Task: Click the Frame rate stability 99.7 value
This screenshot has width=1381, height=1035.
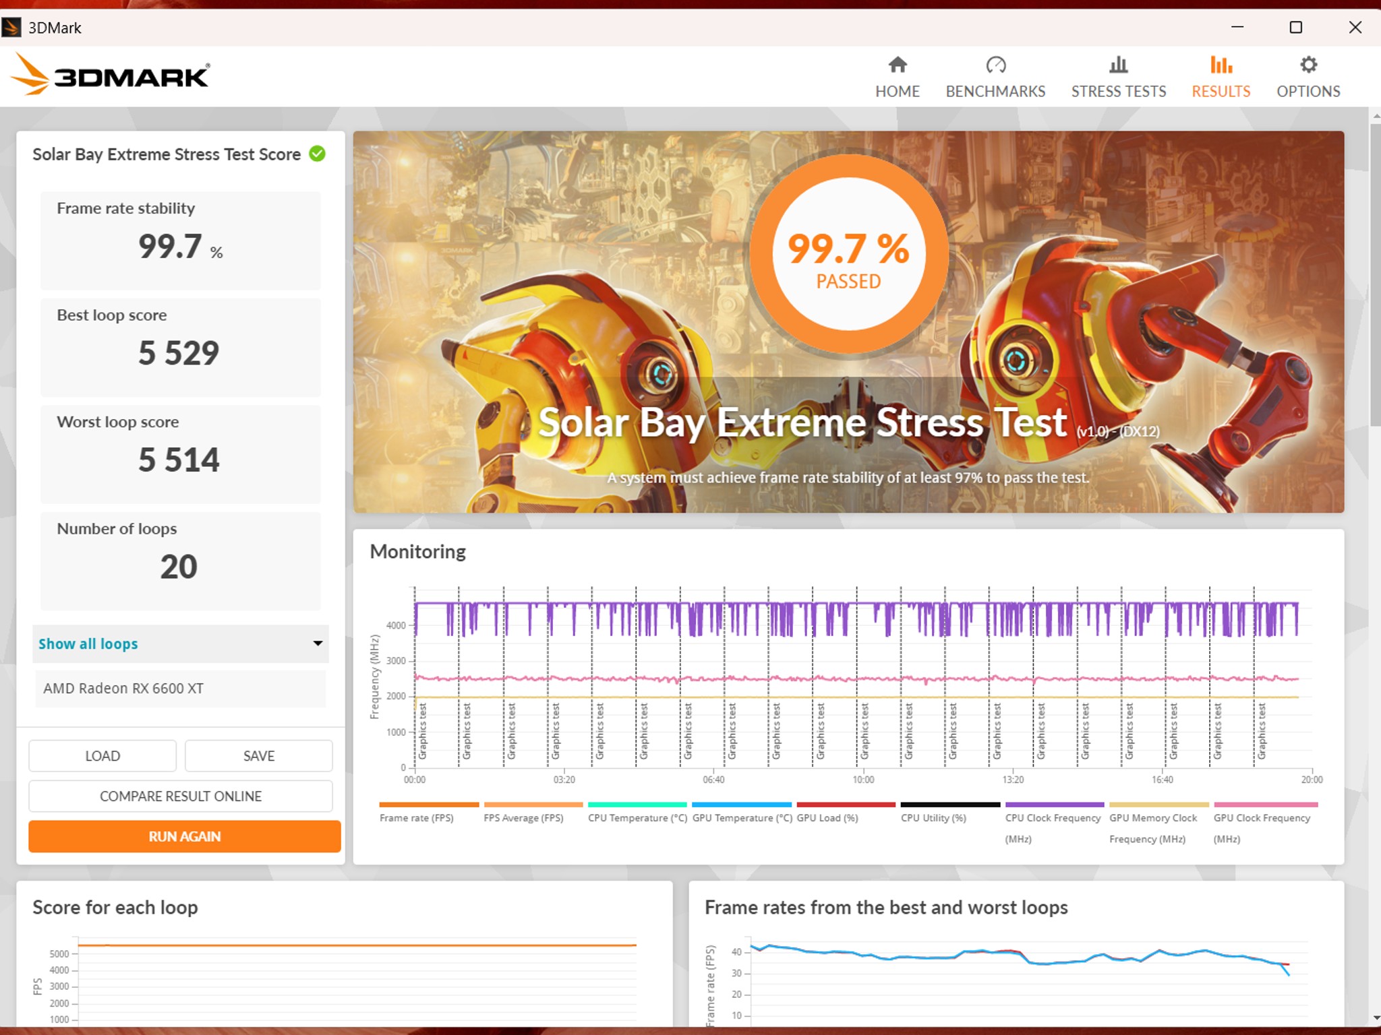Action: click(x=180, y=246)
